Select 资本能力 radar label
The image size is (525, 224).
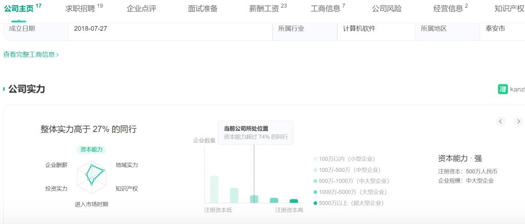tap(91, 149)
